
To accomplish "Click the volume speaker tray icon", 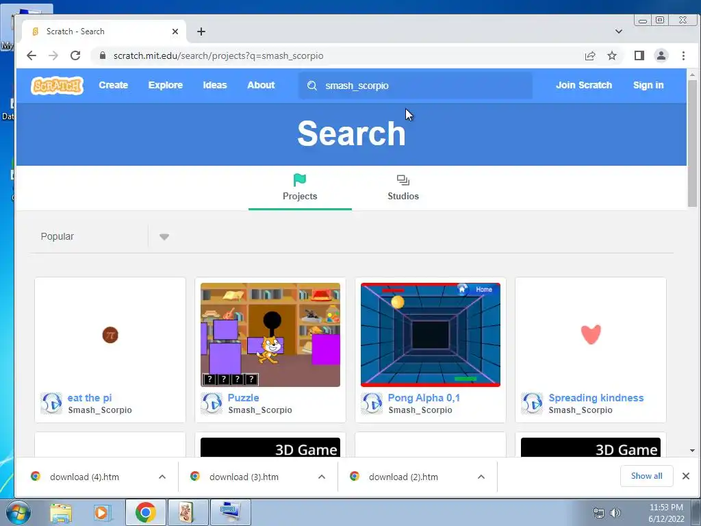I will (615, 513).
